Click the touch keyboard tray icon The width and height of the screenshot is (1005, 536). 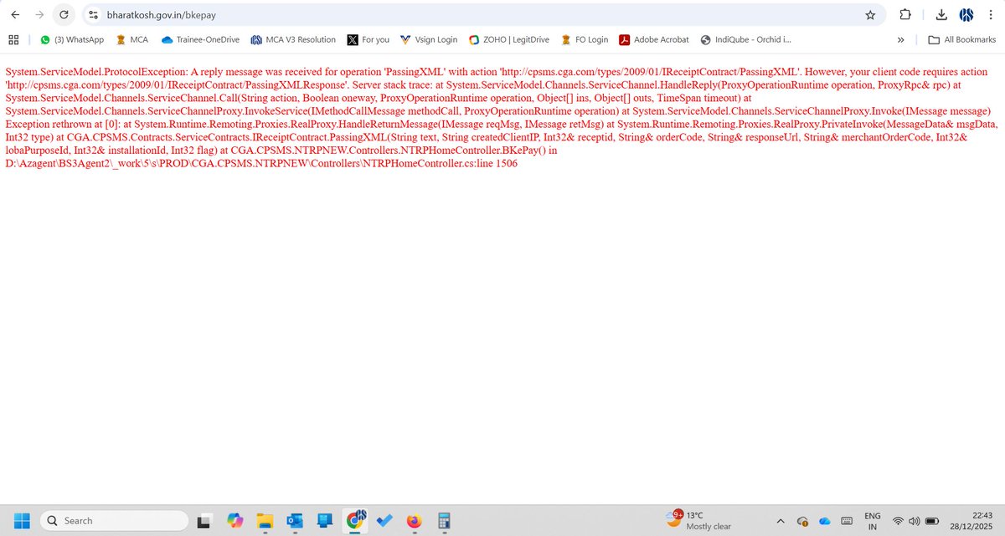click(847, 521)
